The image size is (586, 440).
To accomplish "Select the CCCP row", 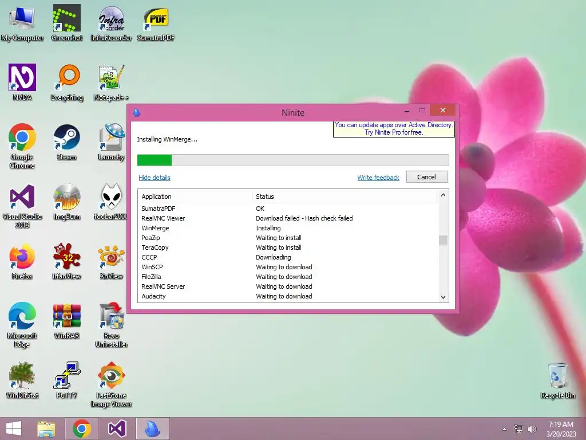I will pos(288,257).
